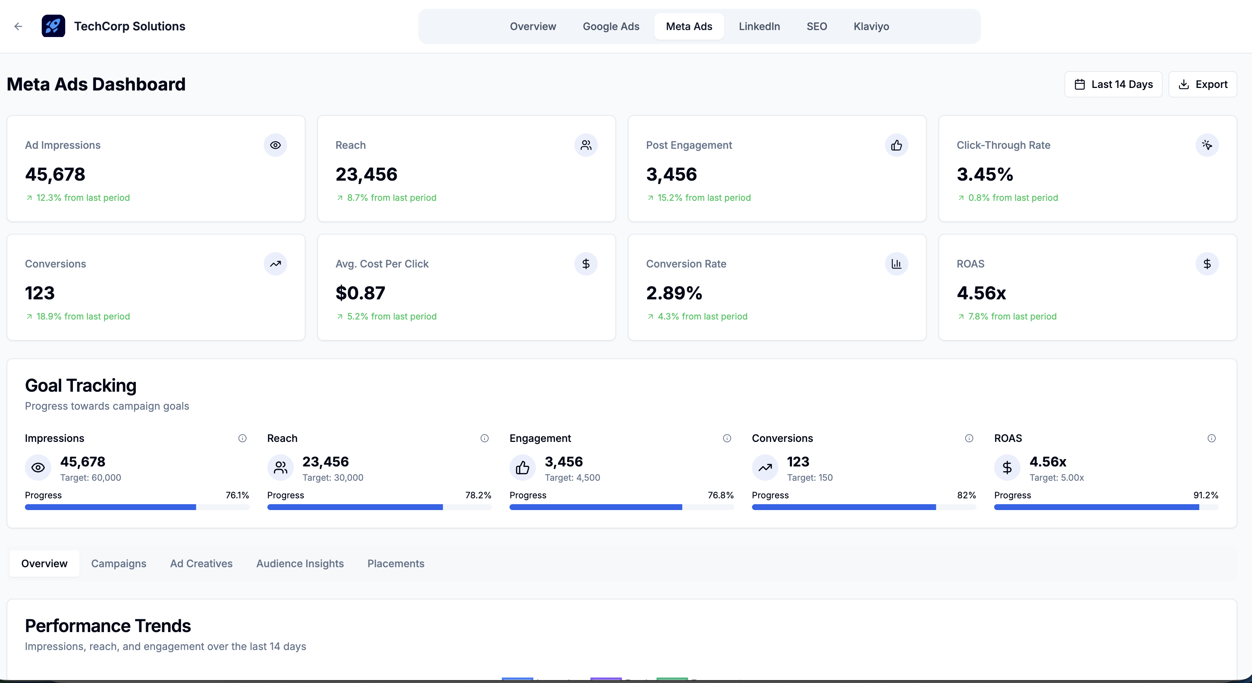The width and height of the screenshot is (1252, 683).
Task: Open the info tooltip next to ROAS goal
Action: pos(1211,439)
